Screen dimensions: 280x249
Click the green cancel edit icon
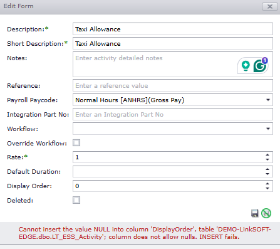(266, 213)
